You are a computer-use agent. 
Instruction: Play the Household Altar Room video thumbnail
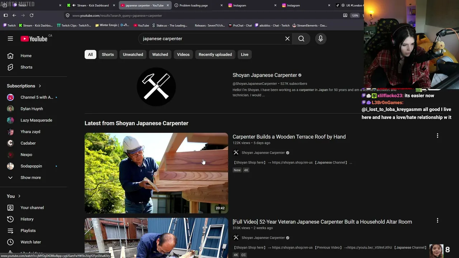pos(156,238)
